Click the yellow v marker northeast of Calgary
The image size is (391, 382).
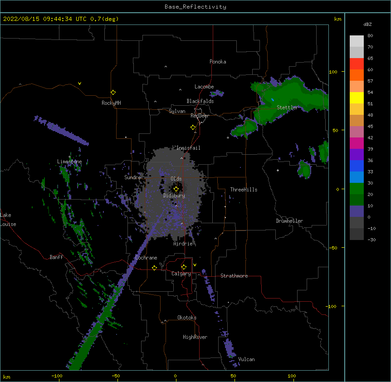point(195,265)
